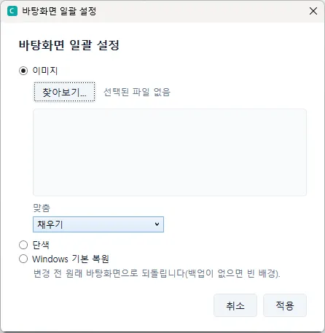
Task: Apply the wallpaper with the 적용 button
Action: [285, 305]
